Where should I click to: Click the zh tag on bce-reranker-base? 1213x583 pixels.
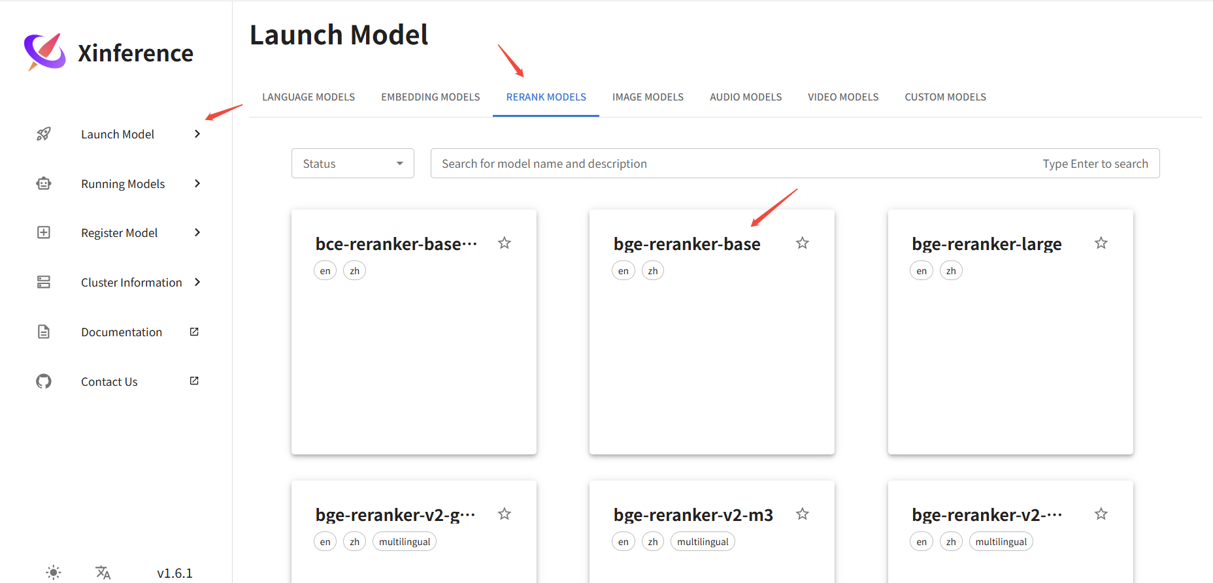pyautogui.click(x=354, y=270)
